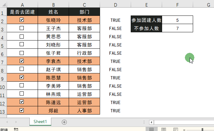Check the checkbox for 王子杰
The image size is (214, 131).
22,28
